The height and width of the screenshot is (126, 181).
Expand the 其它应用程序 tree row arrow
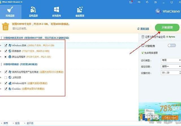coord(1,57)
